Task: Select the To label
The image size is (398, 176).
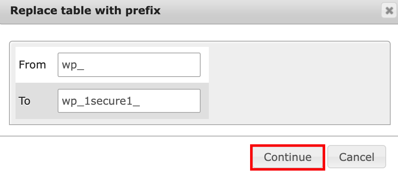Action: [x=25, y=101]
